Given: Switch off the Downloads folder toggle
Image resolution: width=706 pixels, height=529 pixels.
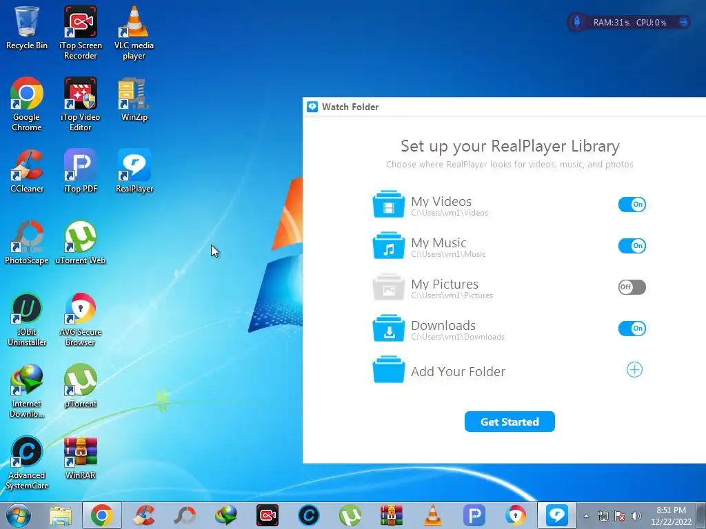Looking at the screenshot, I should pyautogui.click(x=632, y=329).
